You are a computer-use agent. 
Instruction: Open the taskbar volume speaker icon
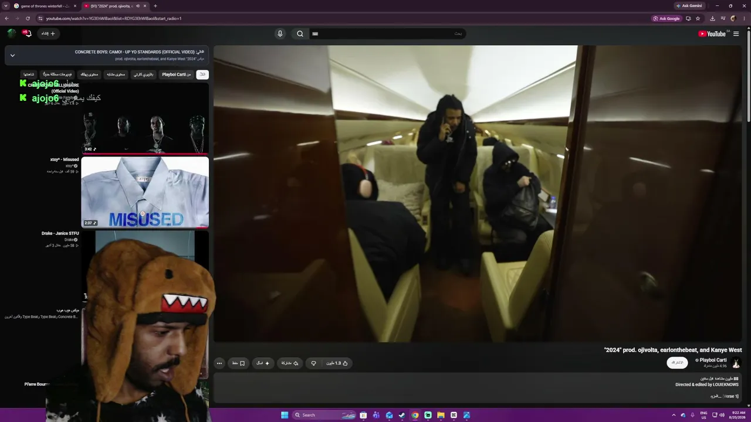tap(722, 415)
